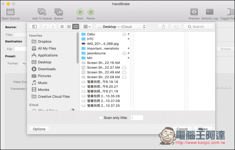Show the Activity Log

pos(210,12)
